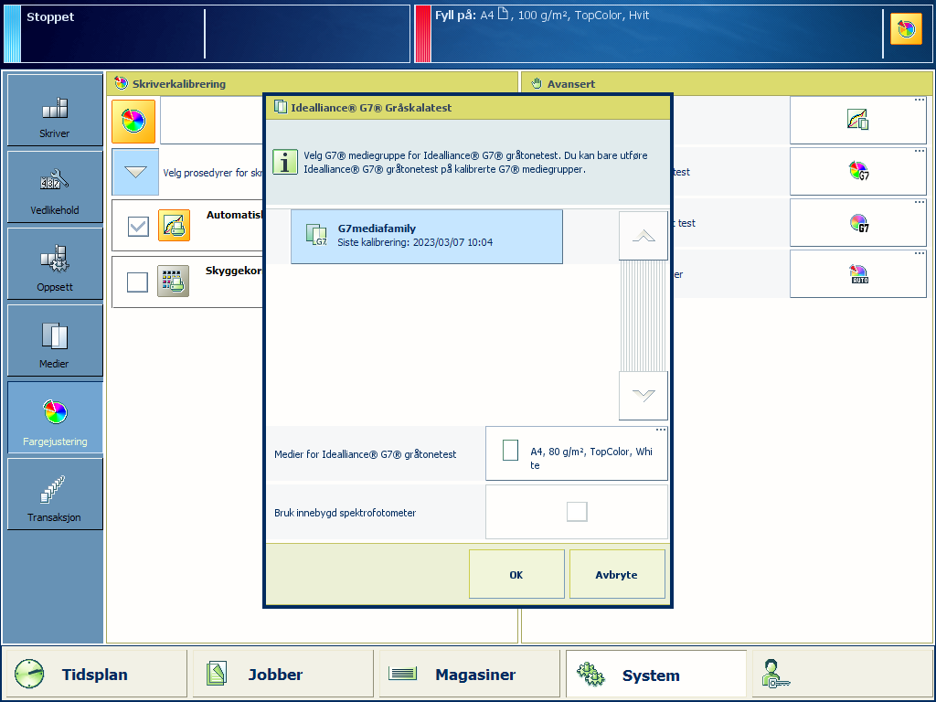Image resolution: width=936 pixels, height=702 pixels.
Task: Click the list scrollbar track in dialog
Action: (x=643, y=315)
